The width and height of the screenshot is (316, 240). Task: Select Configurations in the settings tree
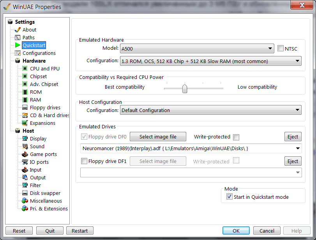coord(39,53)
